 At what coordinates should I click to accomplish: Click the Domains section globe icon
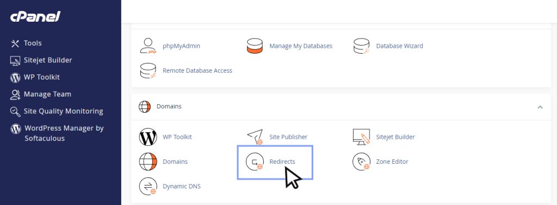(x=145, y=107)
